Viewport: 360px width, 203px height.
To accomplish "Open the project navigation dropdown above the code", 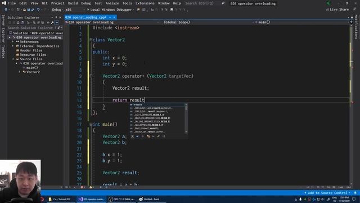I will (x=112, y=22).
